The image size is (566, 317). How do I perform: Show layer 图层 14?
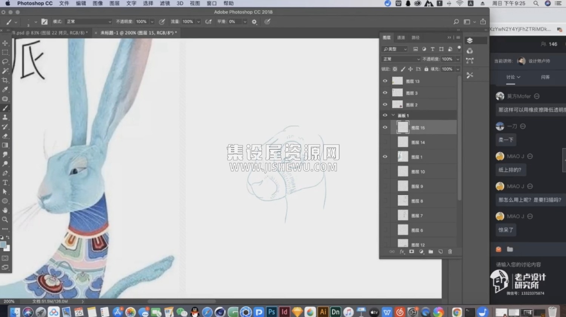click(x=385, y=142)
